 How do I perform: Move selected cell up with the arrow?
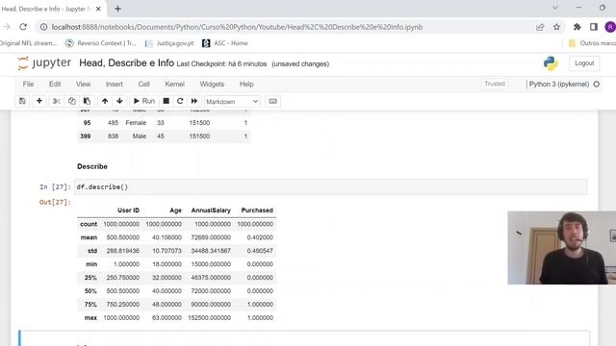pyautogui.click(x=105, y=101)
